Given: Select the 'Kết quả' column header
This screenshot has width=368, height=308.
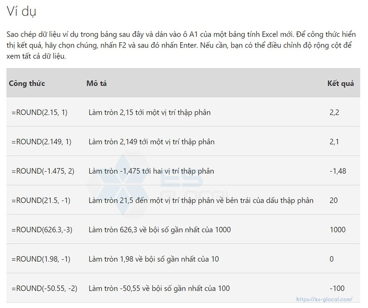Looking at the screenshot, I should point(340,84).
